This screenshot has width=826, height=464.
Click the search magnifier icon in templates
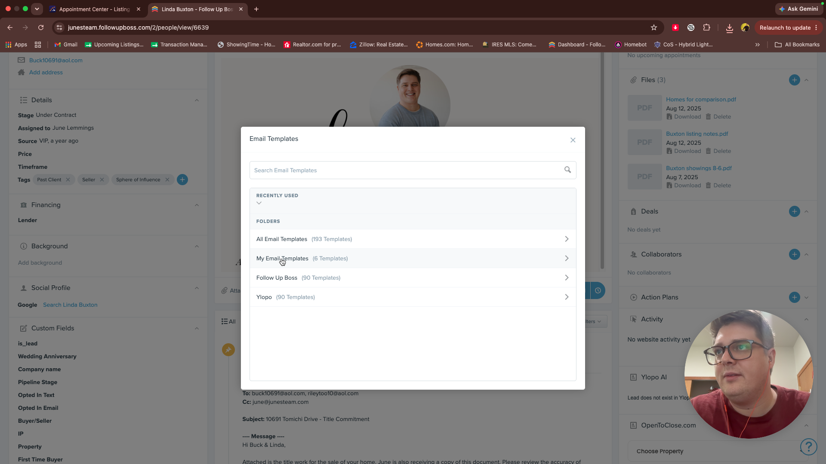point(567,170)
